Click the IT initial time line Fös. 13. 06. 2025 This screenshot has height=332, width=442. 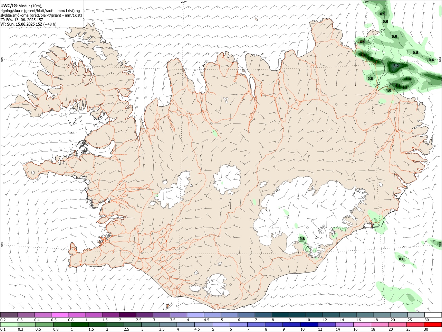(22, 20)
